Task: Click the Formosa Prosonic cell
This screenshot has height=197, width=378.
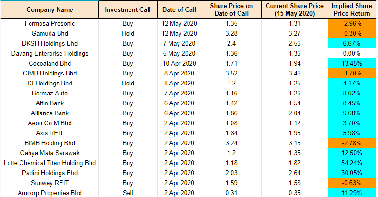Action: tap(49, 23)
